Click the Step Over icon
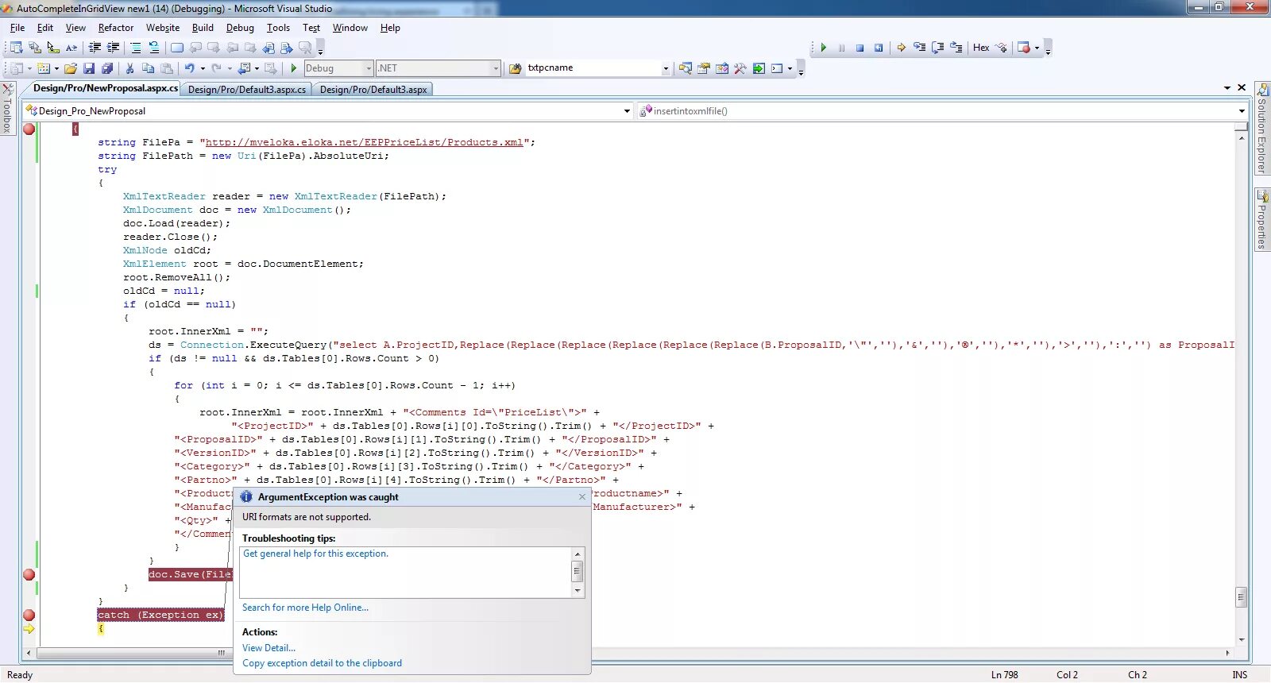 (x=938, y=48)
